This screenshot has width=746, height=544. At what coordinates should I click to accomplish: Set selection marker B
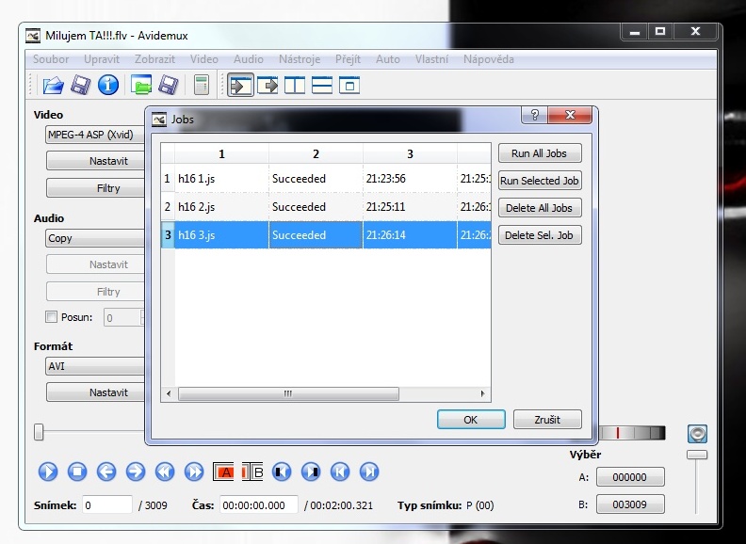point(254,472)
